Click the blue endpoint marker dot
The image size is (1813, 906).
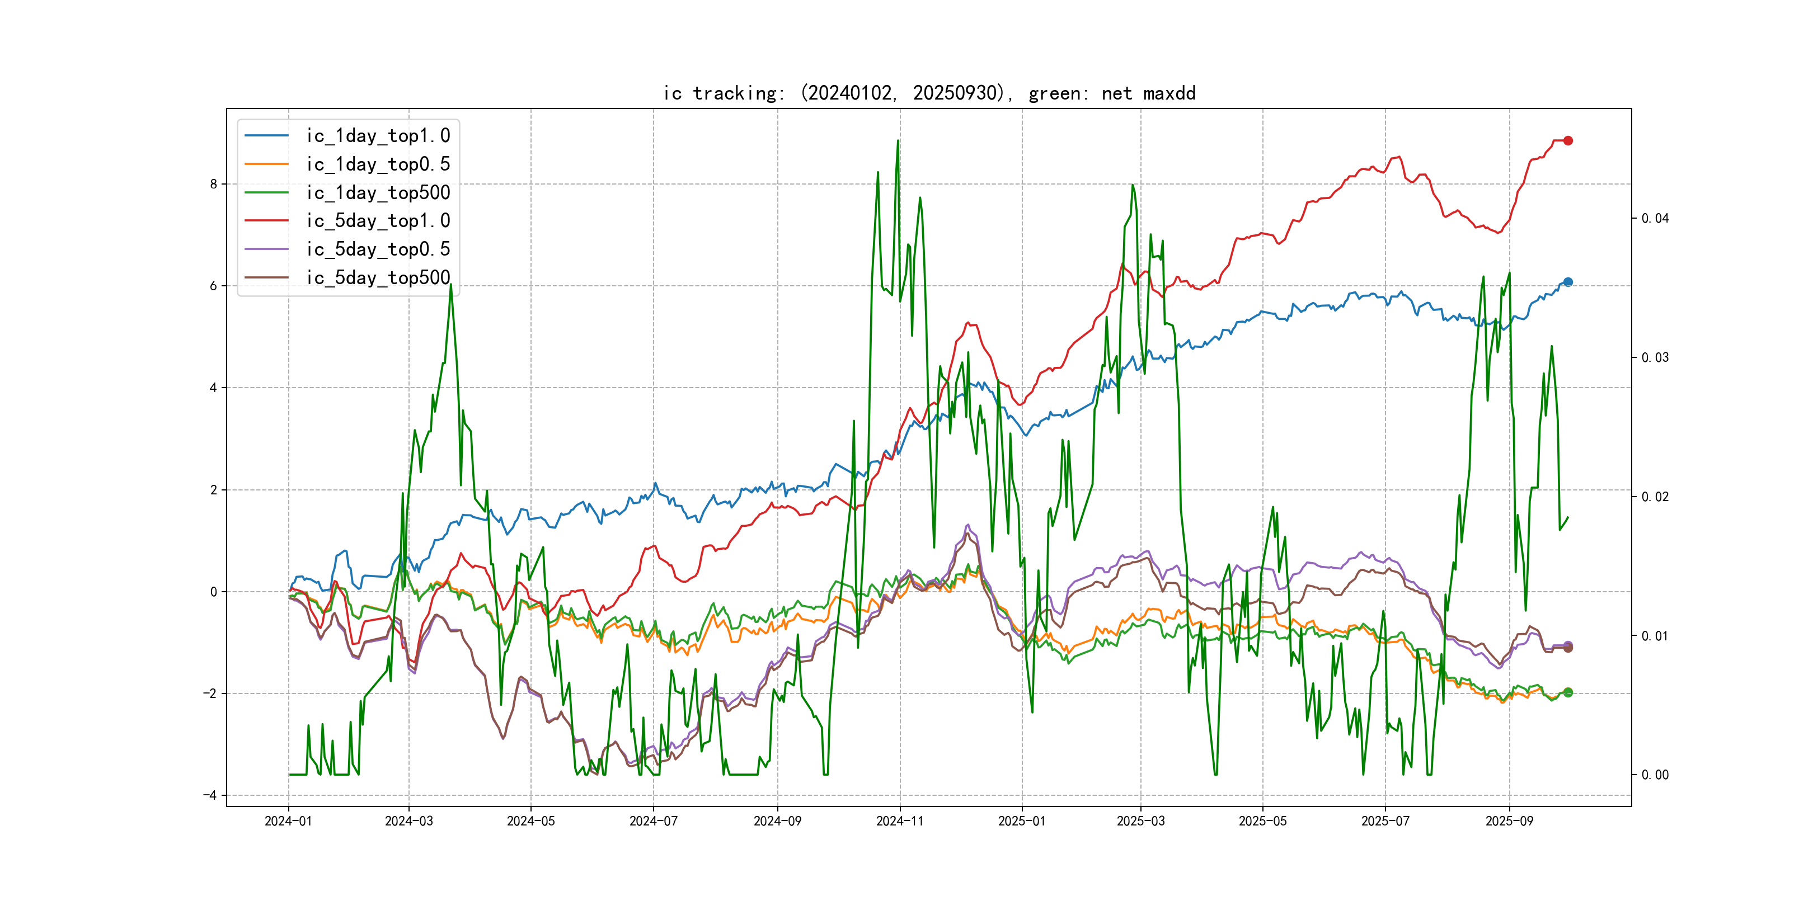pos(1568,282)
